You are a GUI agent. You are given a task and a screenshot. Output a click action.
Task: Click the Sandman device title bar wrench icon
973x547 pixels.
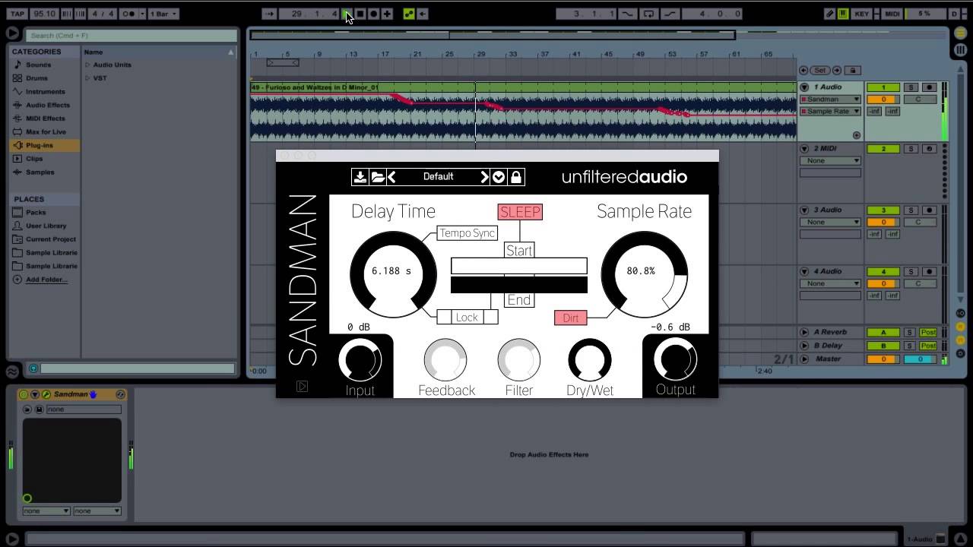point(46,395)
